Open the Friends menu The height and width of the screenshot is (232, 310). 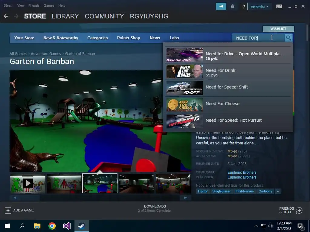click(x=34, y=5)
